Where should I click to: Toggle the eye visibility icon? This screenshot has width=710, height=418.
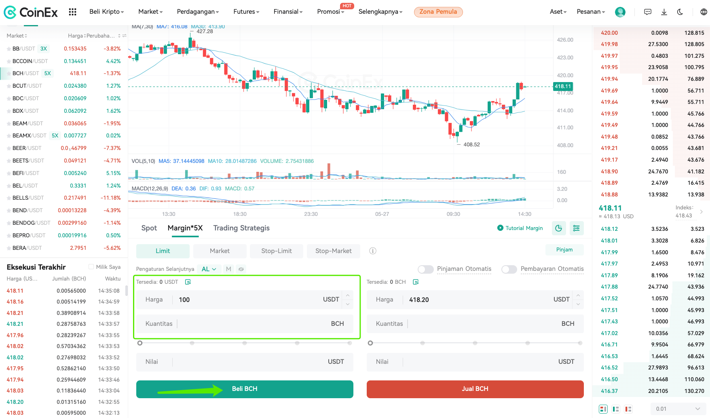click(x=241, y=269)
